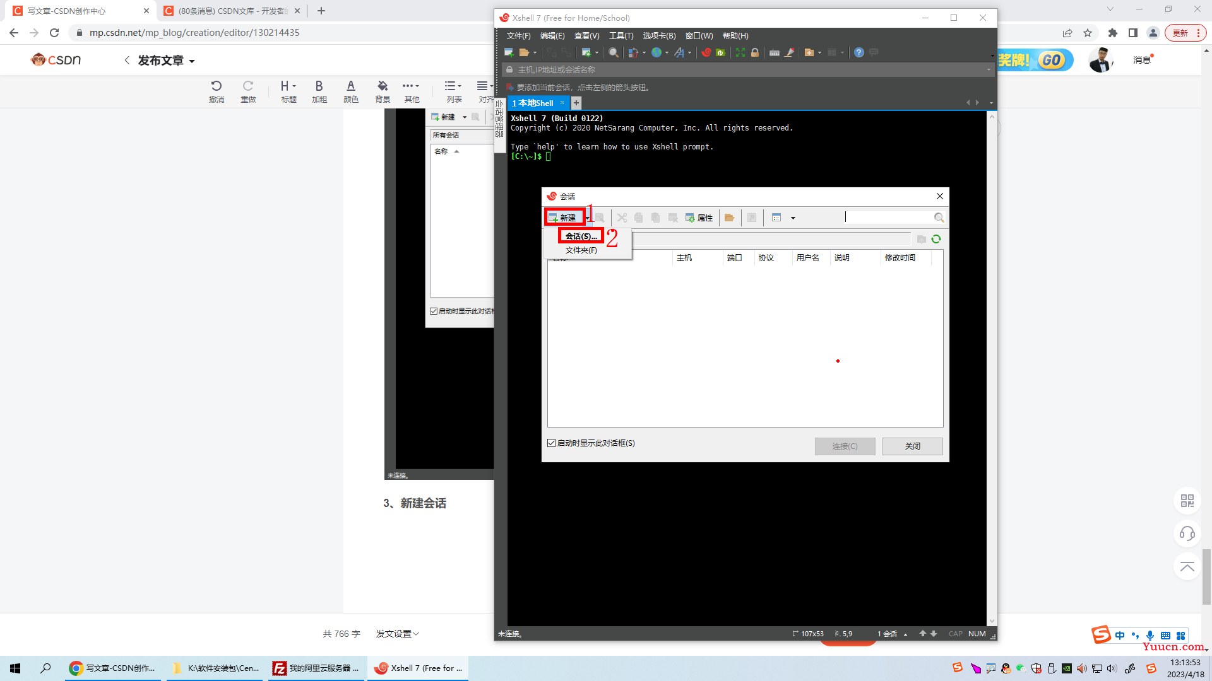
Task: Close the 本地Shell tab
Action: tap(562, 103)
